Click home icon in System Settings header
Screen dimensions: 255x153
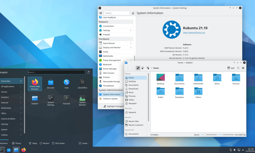[133, 13]
